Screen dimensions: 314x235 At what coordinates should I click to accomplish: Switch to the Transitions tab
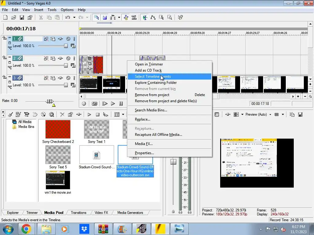pyautogui.click(x=78, y=213)
